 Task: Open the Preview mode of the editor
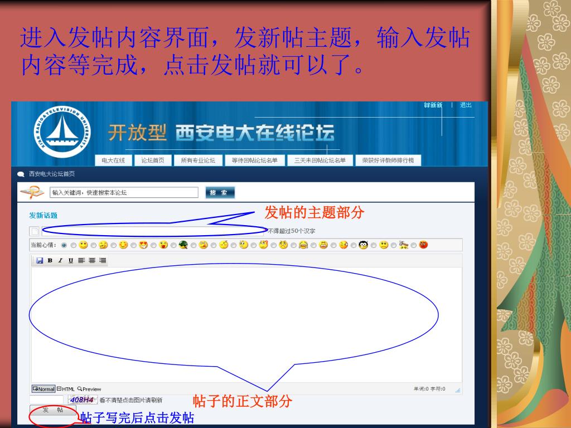89,389
